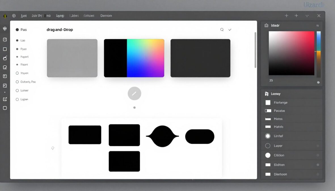Click the round slider knob below the hue strip
335x191 pixels.
pyautogui.click(x=318, y=83)
